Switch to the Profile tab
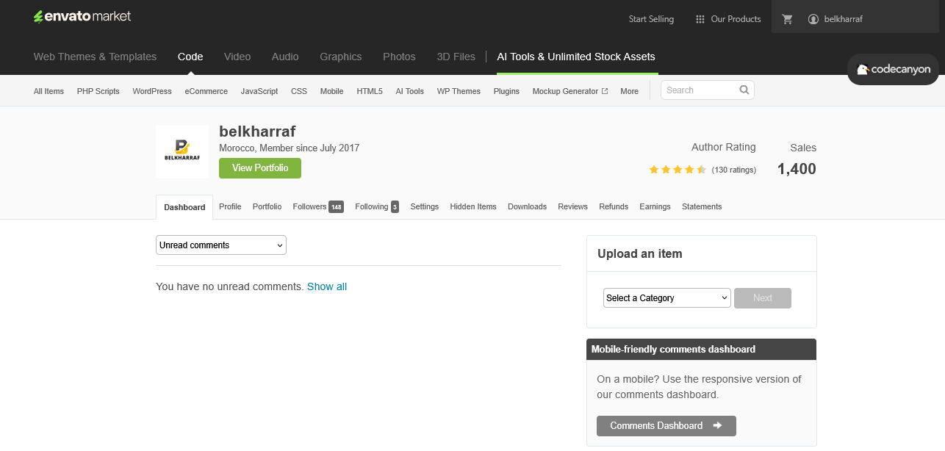The width and height of the screenshot is (945, 451). click(x=230, y=206)
